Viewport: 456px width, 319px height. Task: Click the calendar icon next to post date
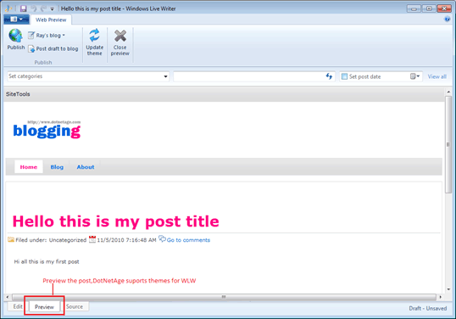pyautogui.click(x=92, y=239)
